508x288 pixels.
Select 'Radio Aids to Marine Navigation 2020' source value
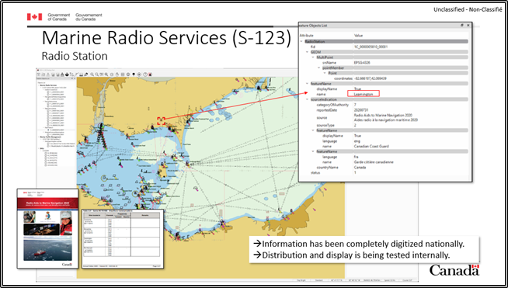point(383,115)
